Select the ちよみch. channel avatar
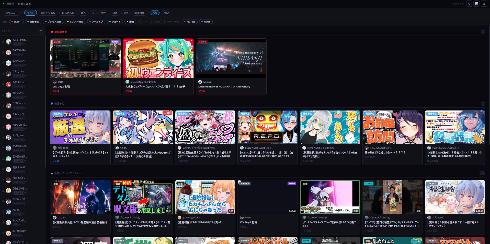Screen dimensions: 490x244 pyautogui.click(x=8, y=116)
